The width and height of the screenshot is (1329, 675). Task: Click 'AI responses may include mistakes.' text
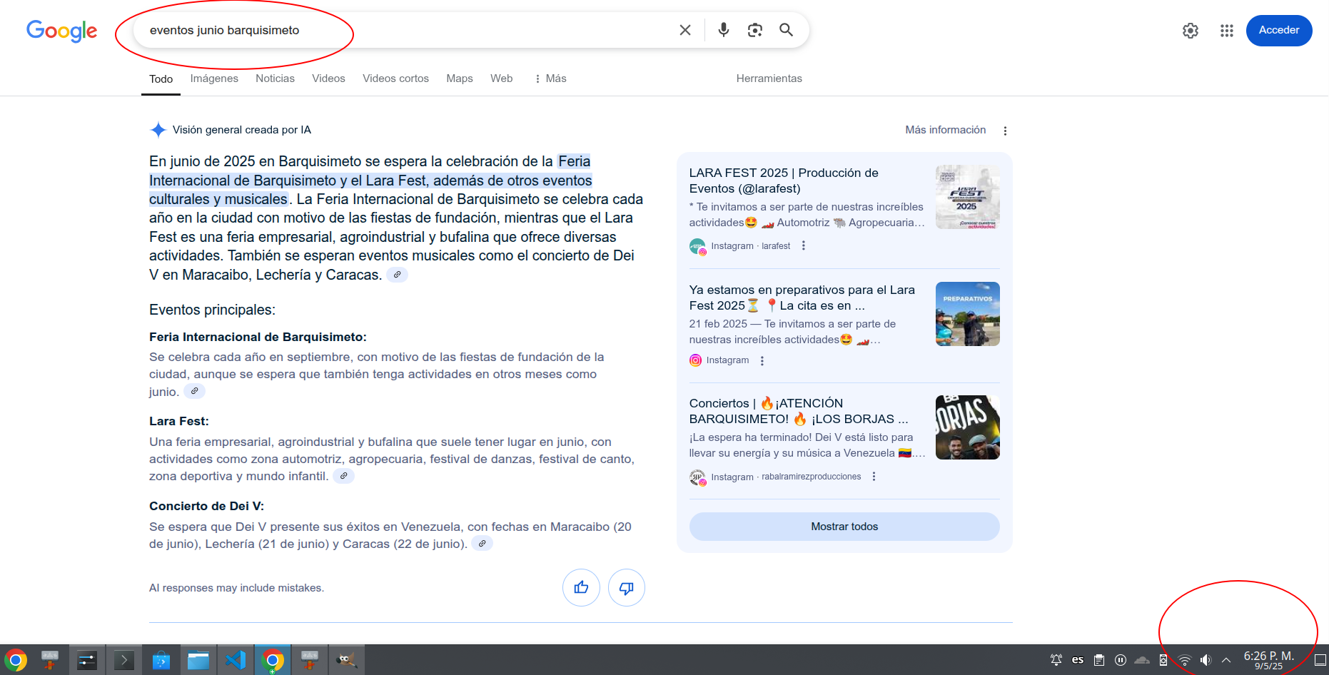click(x=236, y=588)
